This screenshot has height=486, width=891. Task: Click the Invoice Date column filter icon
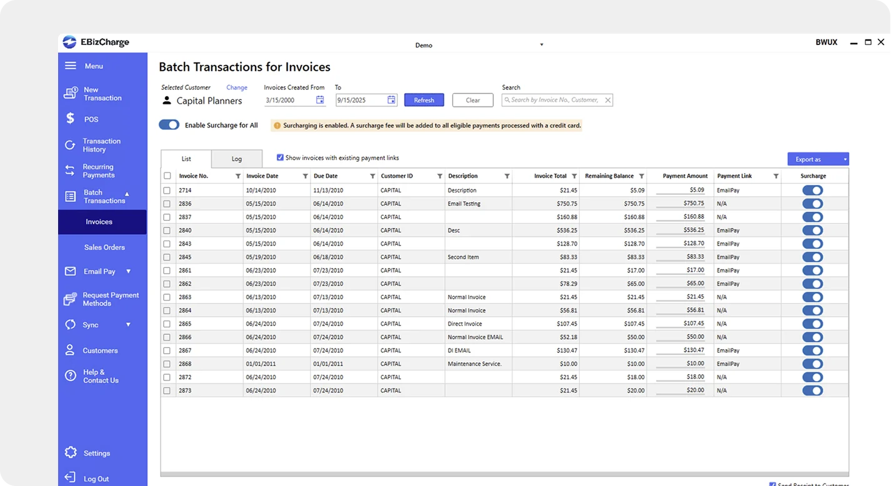[306, 176]
